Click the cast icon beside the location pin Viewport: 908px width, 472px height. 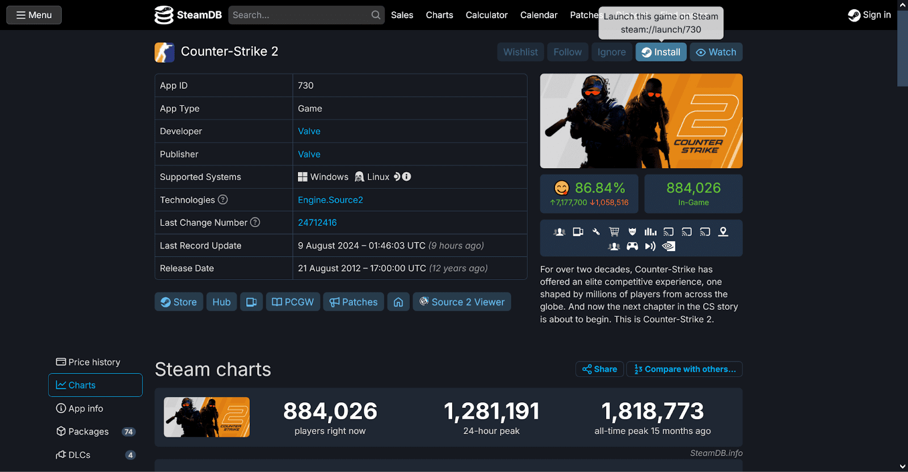(x=705, y=232)
